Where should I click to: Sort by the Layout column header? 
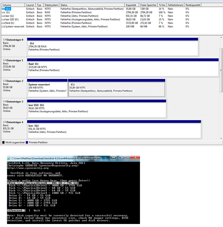point(30,5)
